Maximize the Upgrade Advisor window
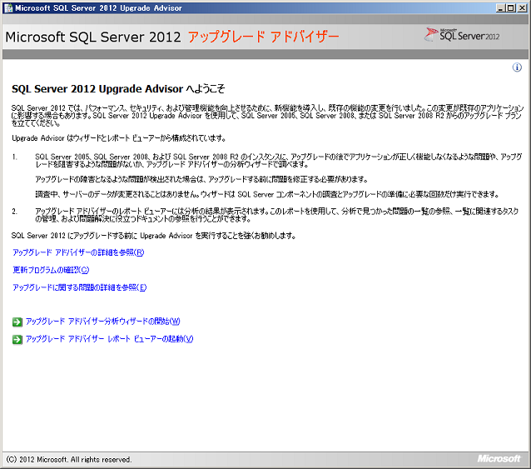The image size is (531, 469). pyautogui.click(x=511, y=7)
